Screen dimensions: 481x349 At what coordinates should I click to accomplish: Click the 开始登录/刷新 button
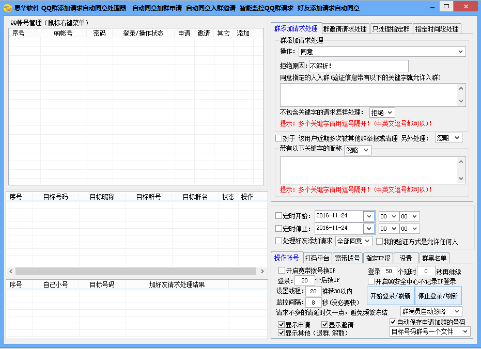pyautogui.click(x=391, y=296)
